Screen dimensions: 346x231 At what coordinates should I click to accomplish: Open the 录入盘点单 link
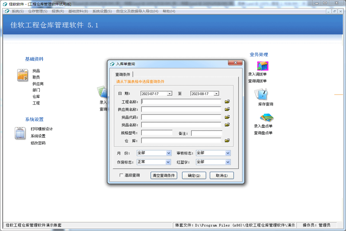pyautogui.click(x=263, y=126)
